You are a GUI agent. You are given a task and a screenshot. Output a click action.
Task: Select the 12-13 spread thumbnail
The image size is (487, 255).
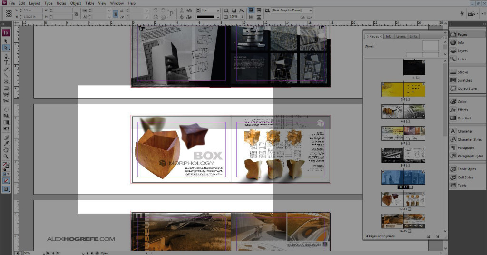click(x=403, y=198)
